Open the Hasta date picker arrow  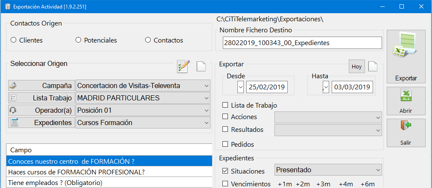pyautogui.click(x=326, y=87)
